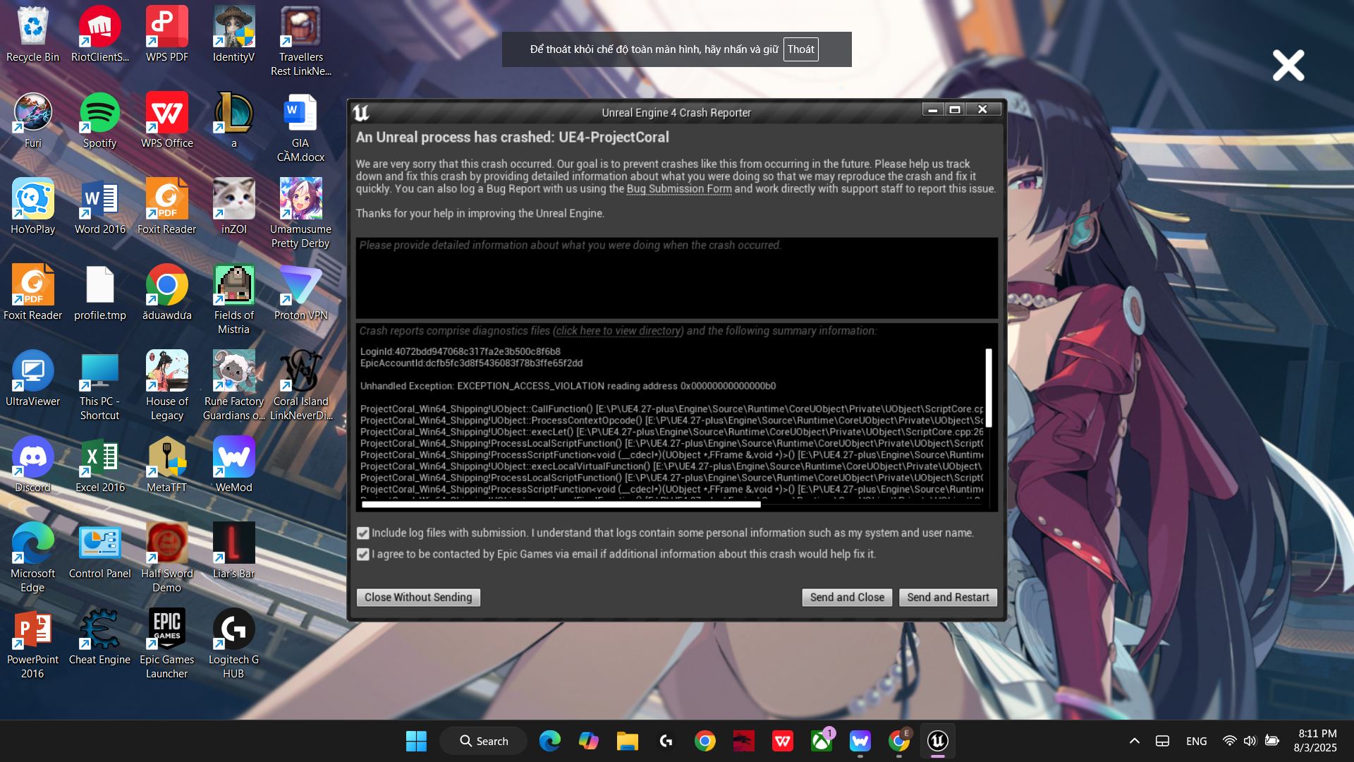The image size is (1354, 762).
Task: Show hidden system tray icons chevron
Action: [x=1134, y=741]
